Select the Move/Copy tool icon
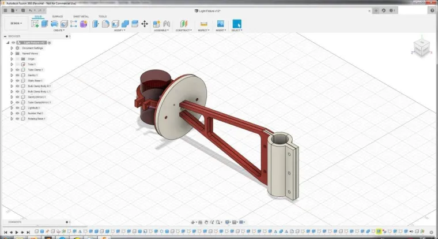Image resolution: width=438 pixels, height=239 pixels. (x=144, y=24)
